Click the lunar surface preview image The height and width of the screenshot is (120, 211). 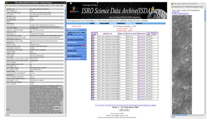tap(182, 65)
